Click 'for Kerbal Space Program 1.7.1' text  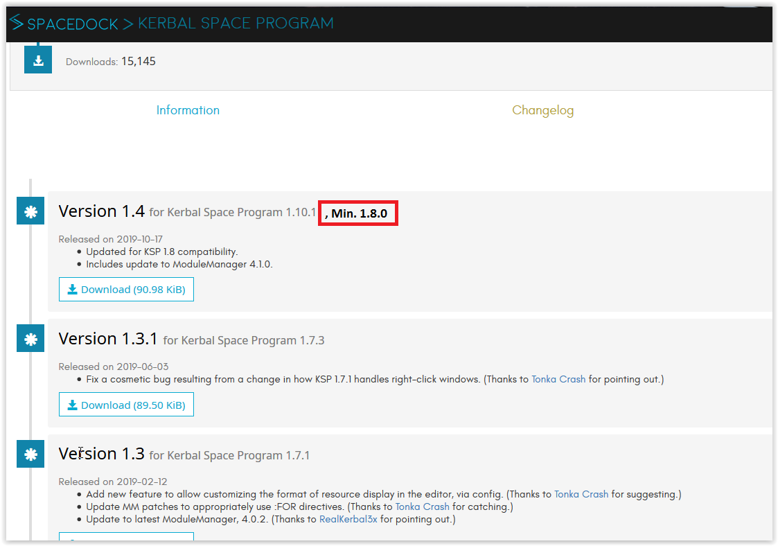coord(229,456)
